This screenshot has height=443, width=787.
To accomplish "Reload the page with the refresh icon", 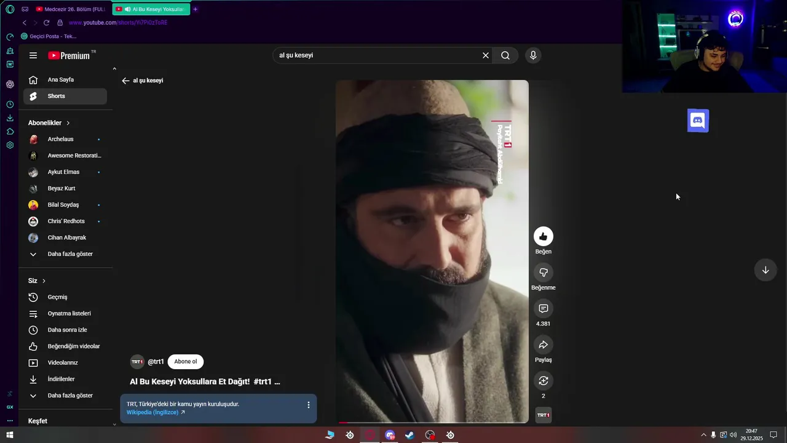I will coord(46,23).
